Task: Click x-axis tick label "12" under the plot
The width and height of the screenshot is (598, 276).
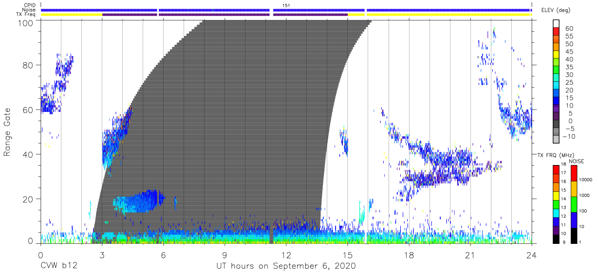Action: (286, 255)
